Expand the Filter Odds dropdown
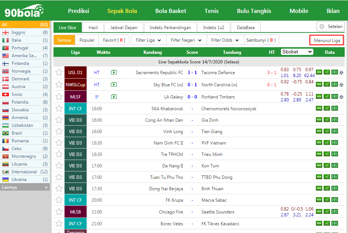The image size is (348, 233). [225, 40]
